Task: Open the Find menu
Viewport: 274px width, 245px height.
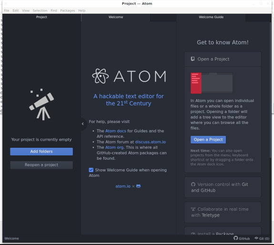Action: (x=54, y=10)
